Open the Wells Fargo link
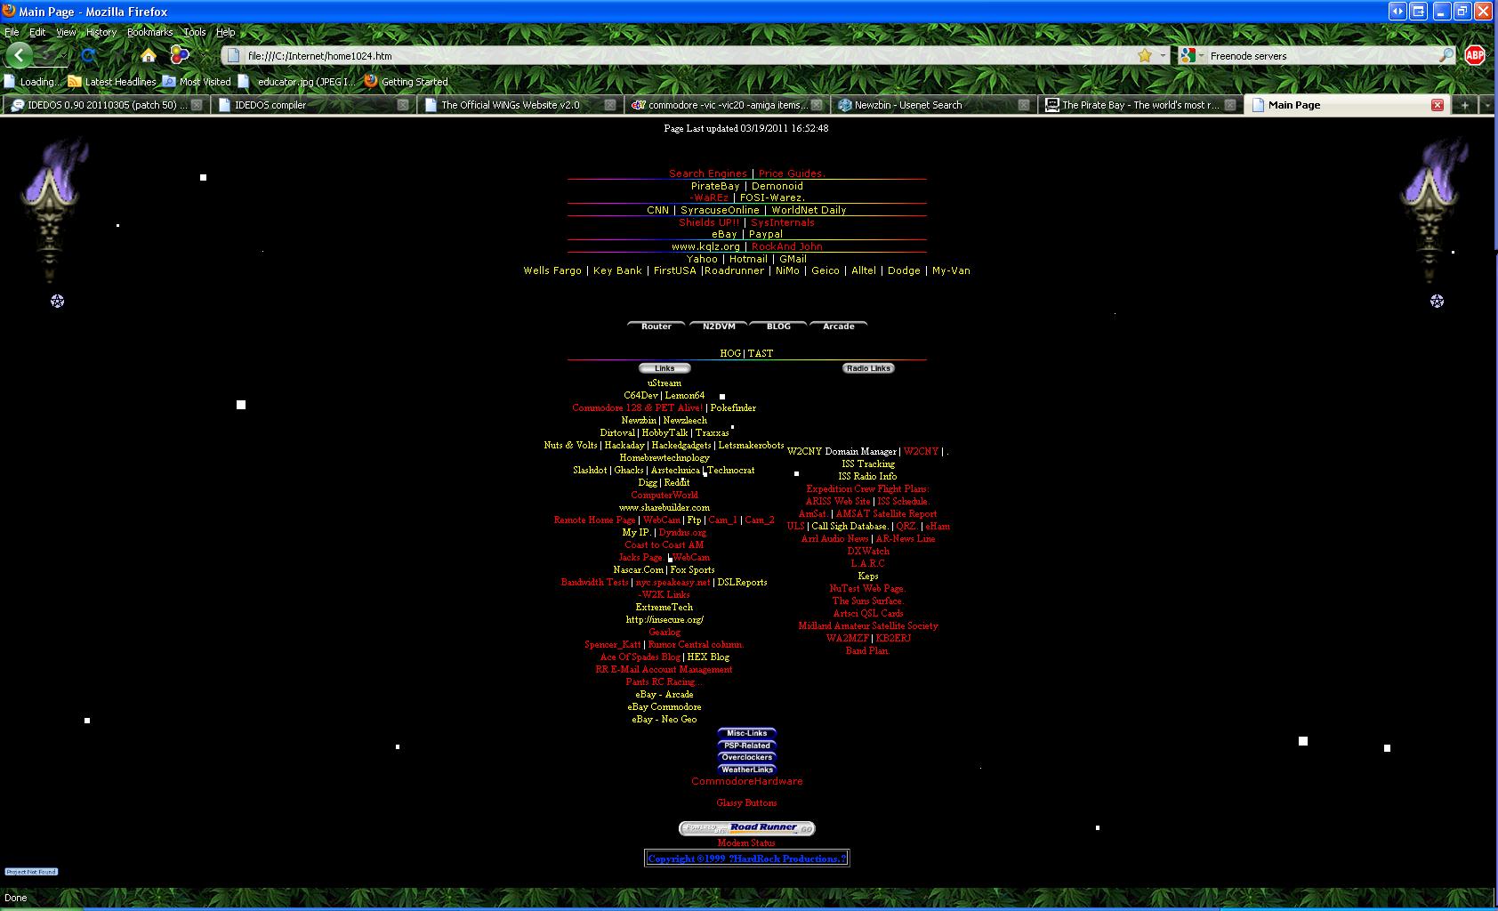 click(x=552, y=270)
